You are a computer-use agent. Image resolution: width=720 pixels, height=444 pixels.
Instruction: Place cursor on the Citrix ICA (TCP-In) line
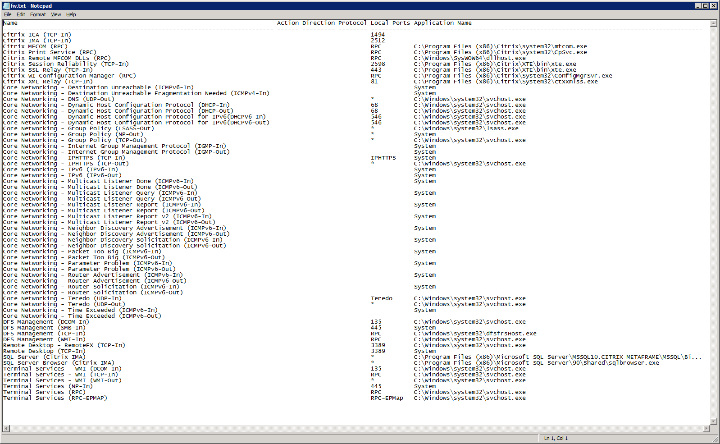click(x=37, y=35)
